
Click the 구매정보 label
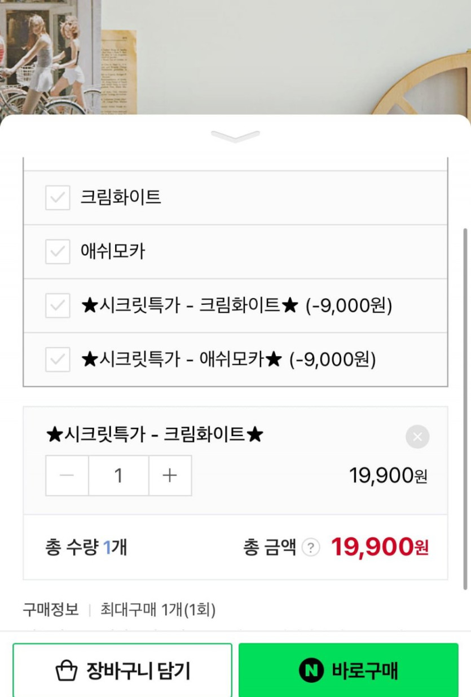(51, 609)
